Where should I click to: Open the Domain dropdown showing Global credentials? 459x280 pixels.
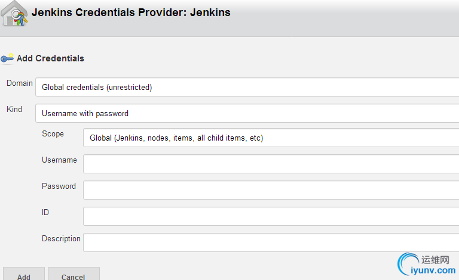(247, 87)
